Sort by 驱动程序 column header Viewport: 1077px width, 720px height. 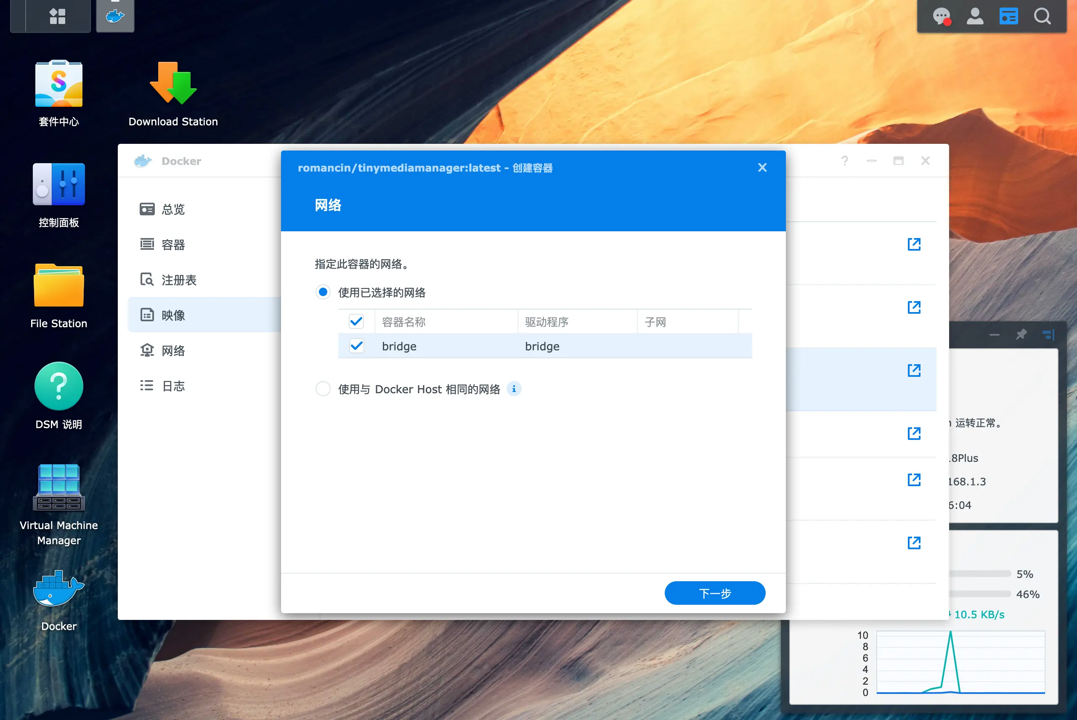tap(578, 322)
